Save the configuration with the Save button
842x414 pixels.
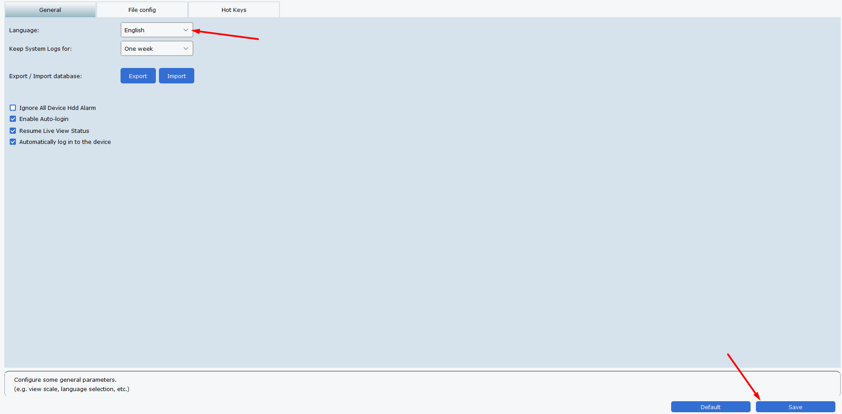796,407
